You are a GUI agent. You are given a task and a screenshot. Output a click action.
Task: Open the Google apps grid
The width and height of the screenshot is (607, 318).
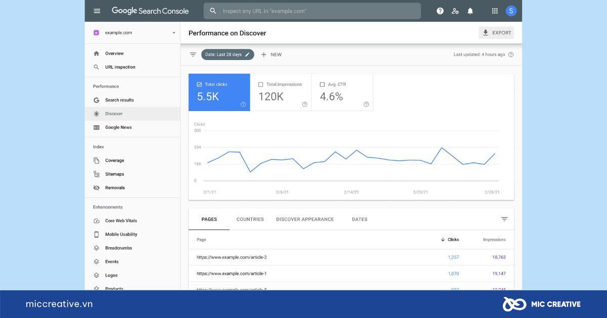point(495,11)
